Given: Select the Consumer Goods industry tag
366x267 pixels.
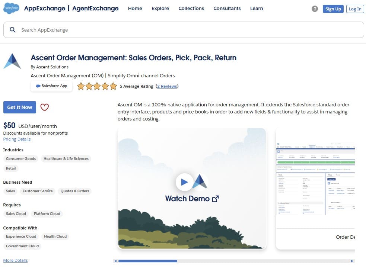Looking at the screenshot, I should [x=21, y=158].
